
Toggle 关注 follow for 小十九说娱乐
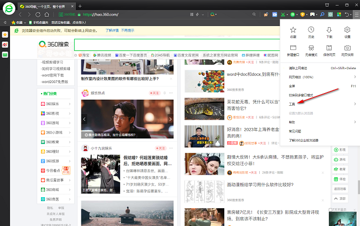point(161,148)
